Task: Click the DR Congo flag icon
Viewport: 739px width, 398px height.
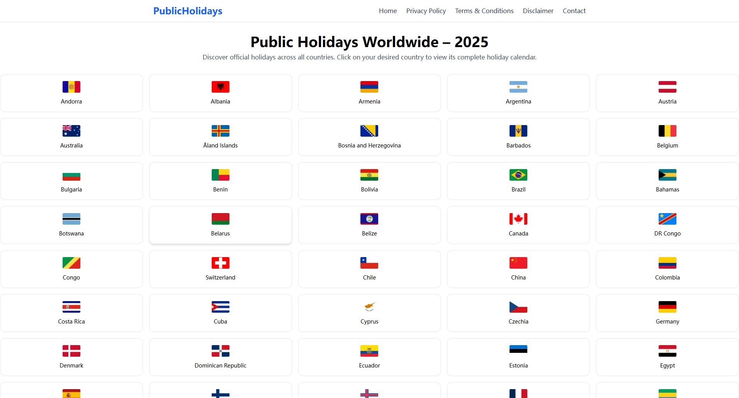Action: (x=667, y=218)
